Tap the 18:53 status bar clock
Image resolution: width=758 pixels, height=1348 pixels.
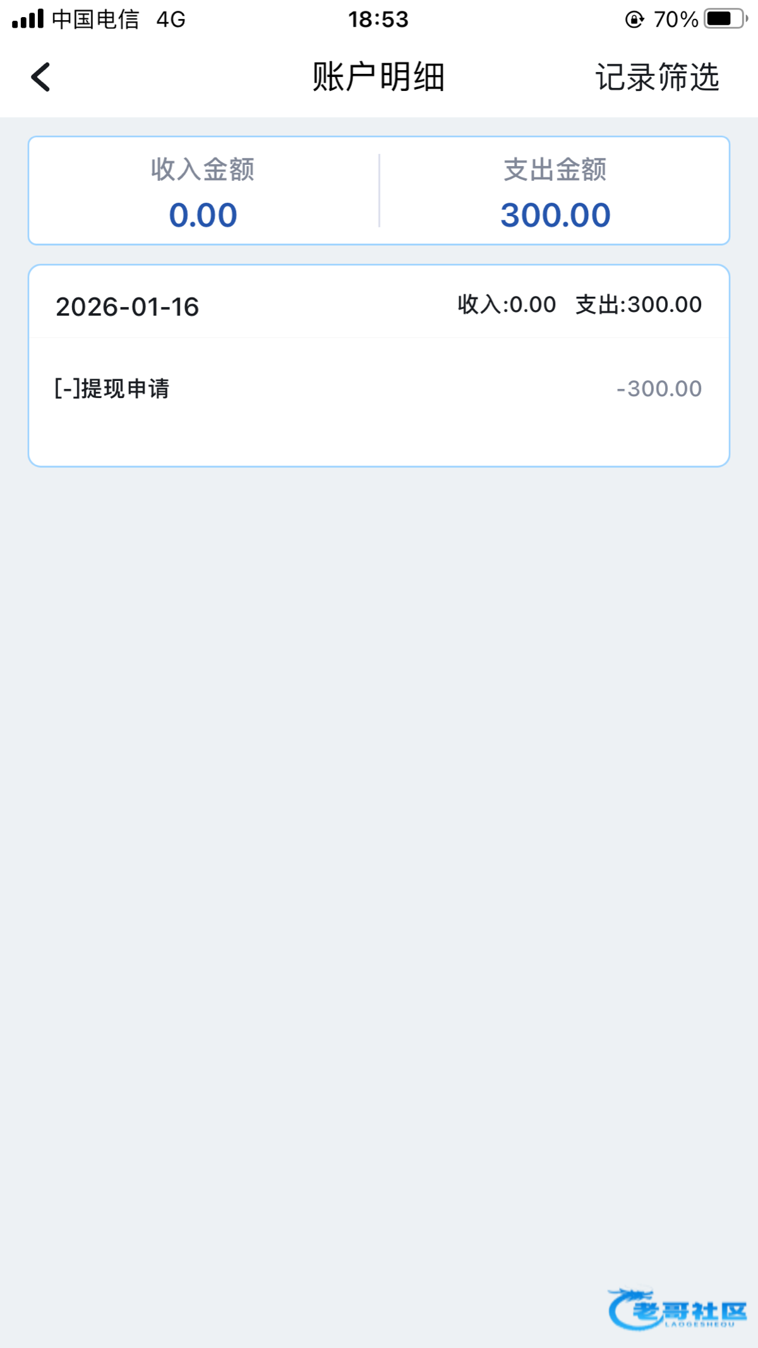[378, 19]
